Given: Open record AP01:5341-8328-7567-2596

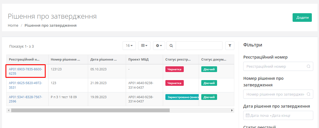Looking at the screenshot, I should [x=25, y=99].
